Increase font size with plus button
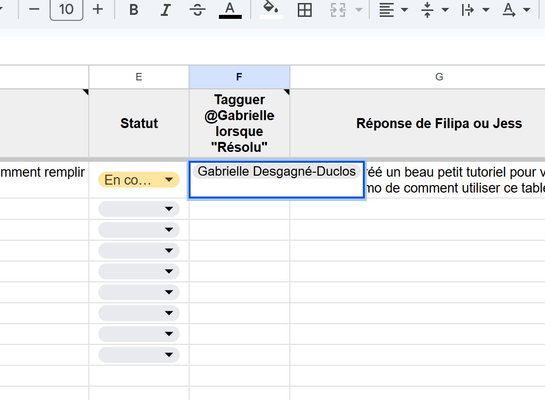 click(x=98, y=9)
